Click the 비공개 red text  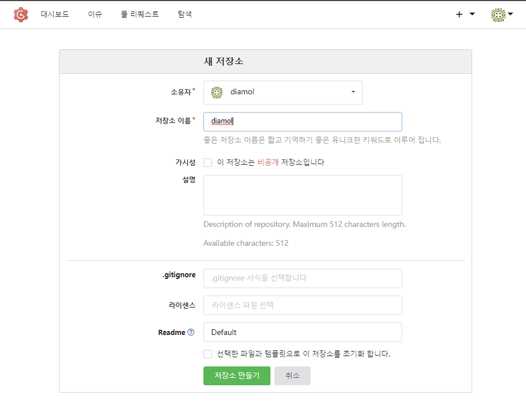tap(268, 162)
